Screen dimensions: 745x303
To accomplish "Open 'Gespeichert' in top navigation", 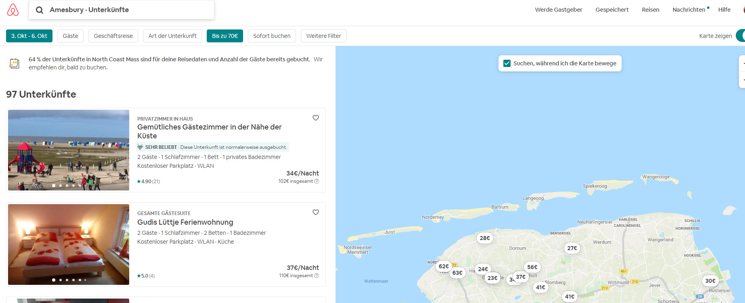I will point(612,10).
